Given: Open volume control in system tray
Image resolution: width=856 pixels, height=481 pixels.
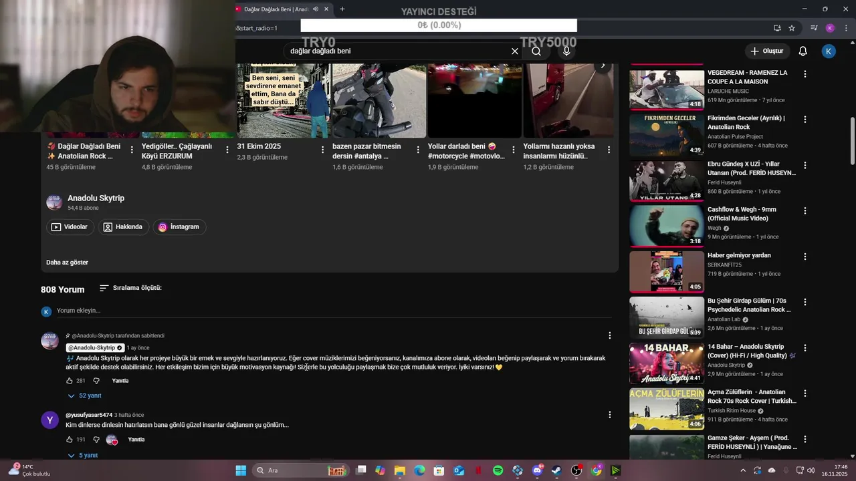Looking at the screenshot, I should (811, 470).
